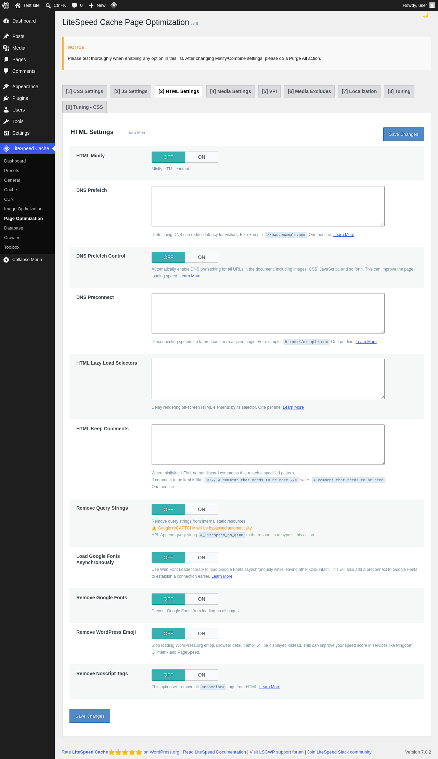Click Save Changes below Remove Noscript Tags
Screen dimensions: 438x759
(90, 716)
